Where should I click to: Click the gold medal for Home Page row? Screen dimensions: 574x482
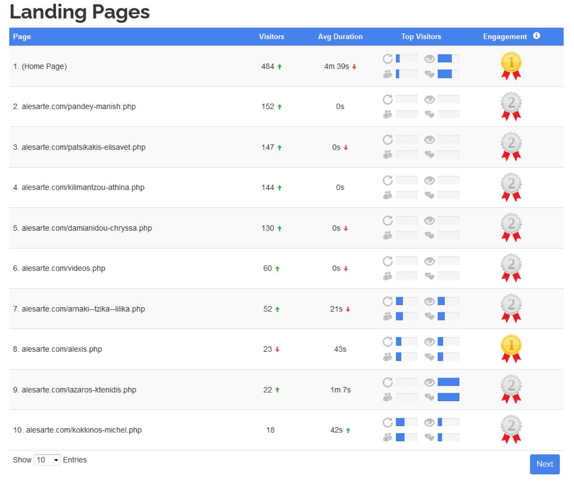coord(511,66)
